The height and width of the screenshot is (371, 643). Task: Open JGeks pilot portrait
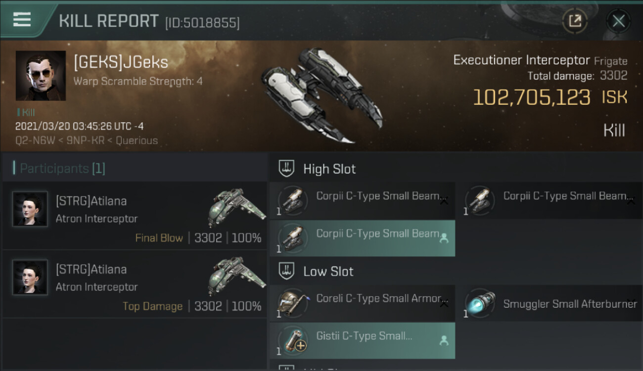tap(41, 76)
